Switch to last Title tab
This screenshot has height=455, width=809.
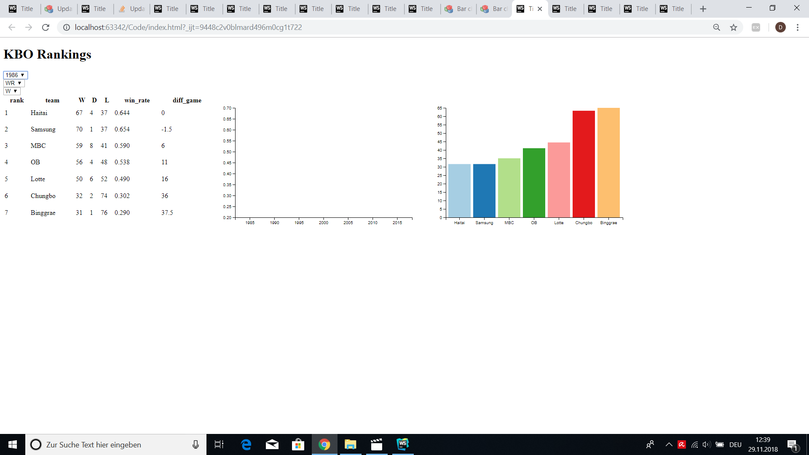pos(672,9)
